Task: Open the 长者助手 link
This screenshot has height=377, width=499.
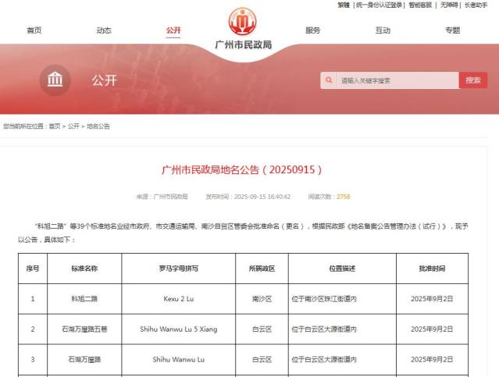Action: pyautogui.click(x=476, y=5)
